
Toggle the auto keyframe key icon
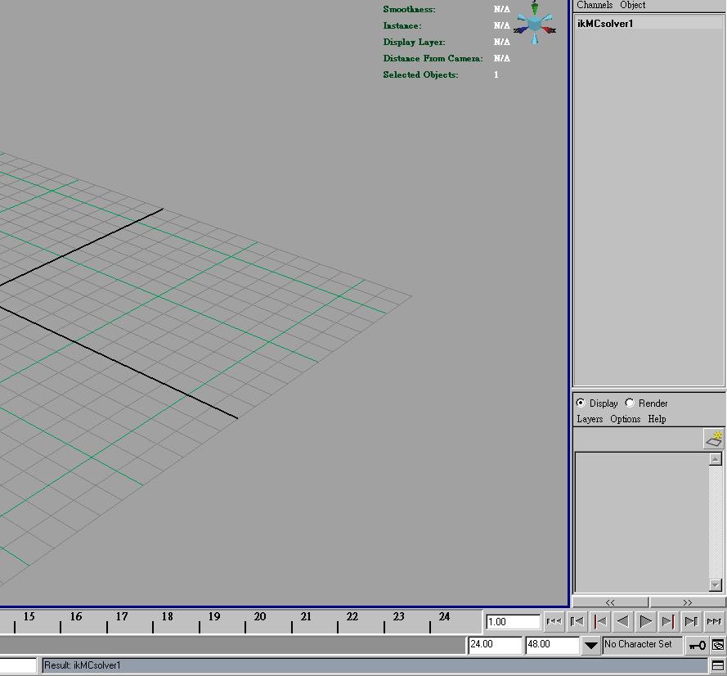click(697, 645)
